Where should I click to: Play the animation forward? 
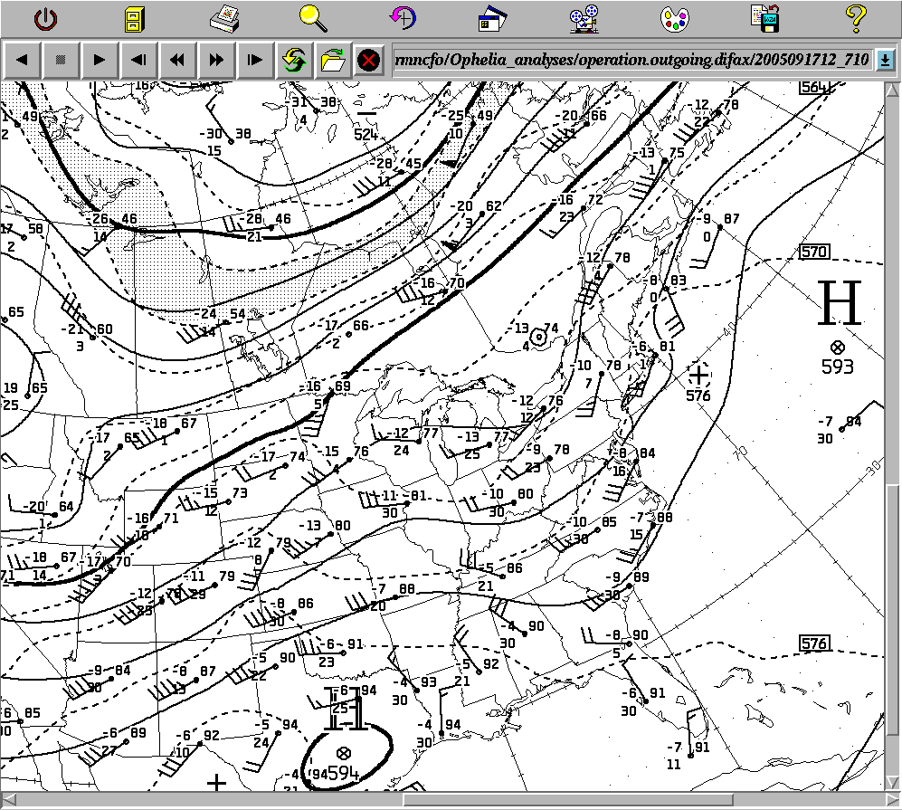click(x=100, y=61)
